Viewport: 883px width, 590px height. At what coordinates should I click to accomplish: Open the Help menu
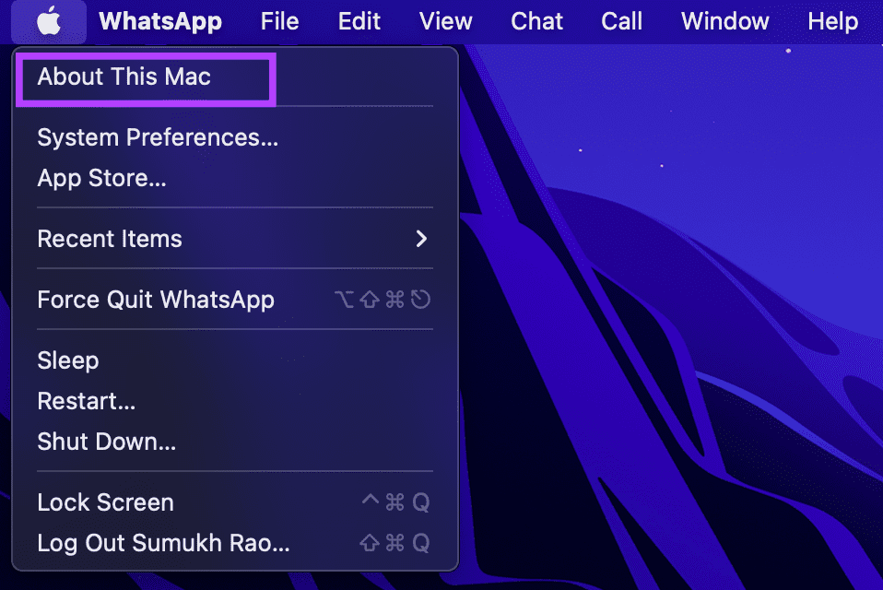[832, 21]
